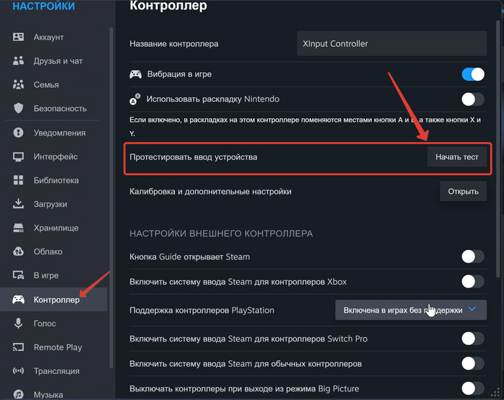504x400 pixels.
Task: Click the Security shield icon
Action: (x=19, y=109)
